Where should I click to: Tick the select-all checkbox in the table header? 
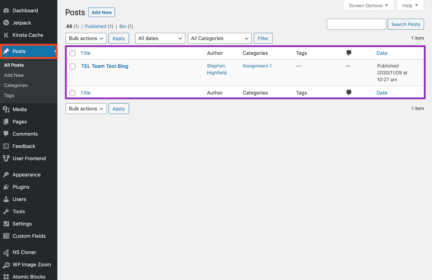[73, 54]
